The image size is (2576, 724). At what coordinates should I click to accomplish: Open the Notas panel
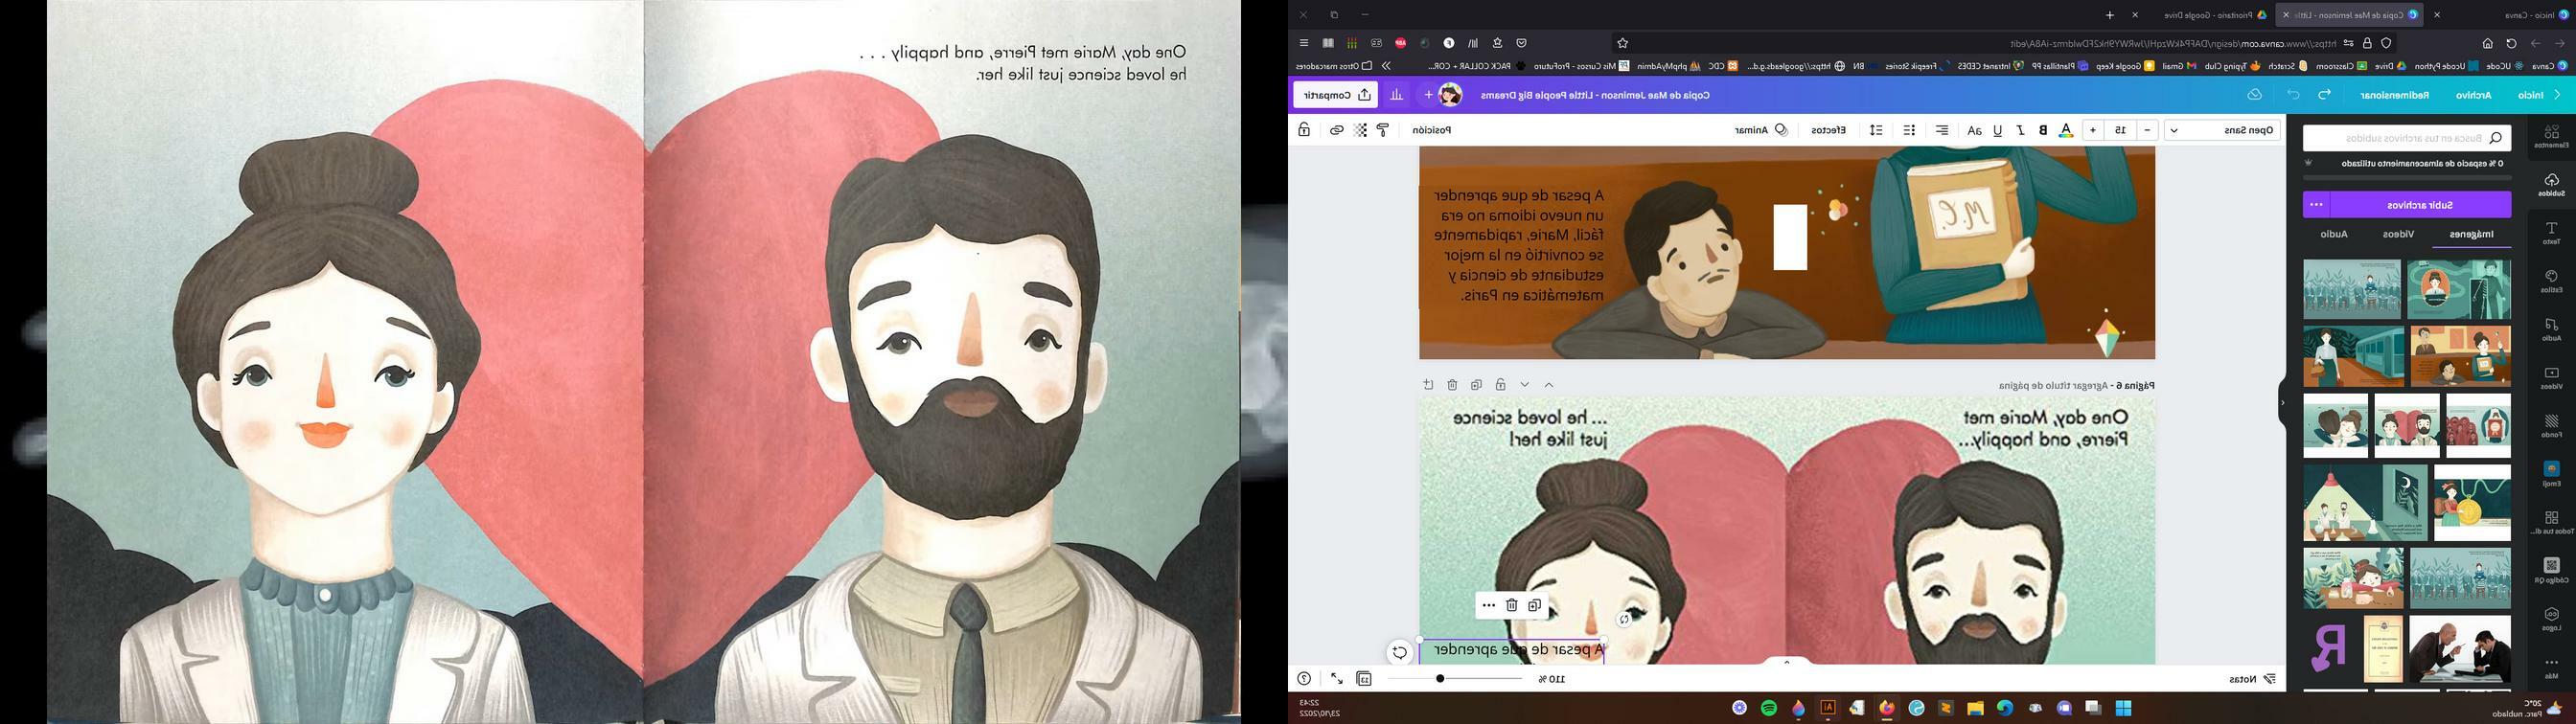point(2252,679)
